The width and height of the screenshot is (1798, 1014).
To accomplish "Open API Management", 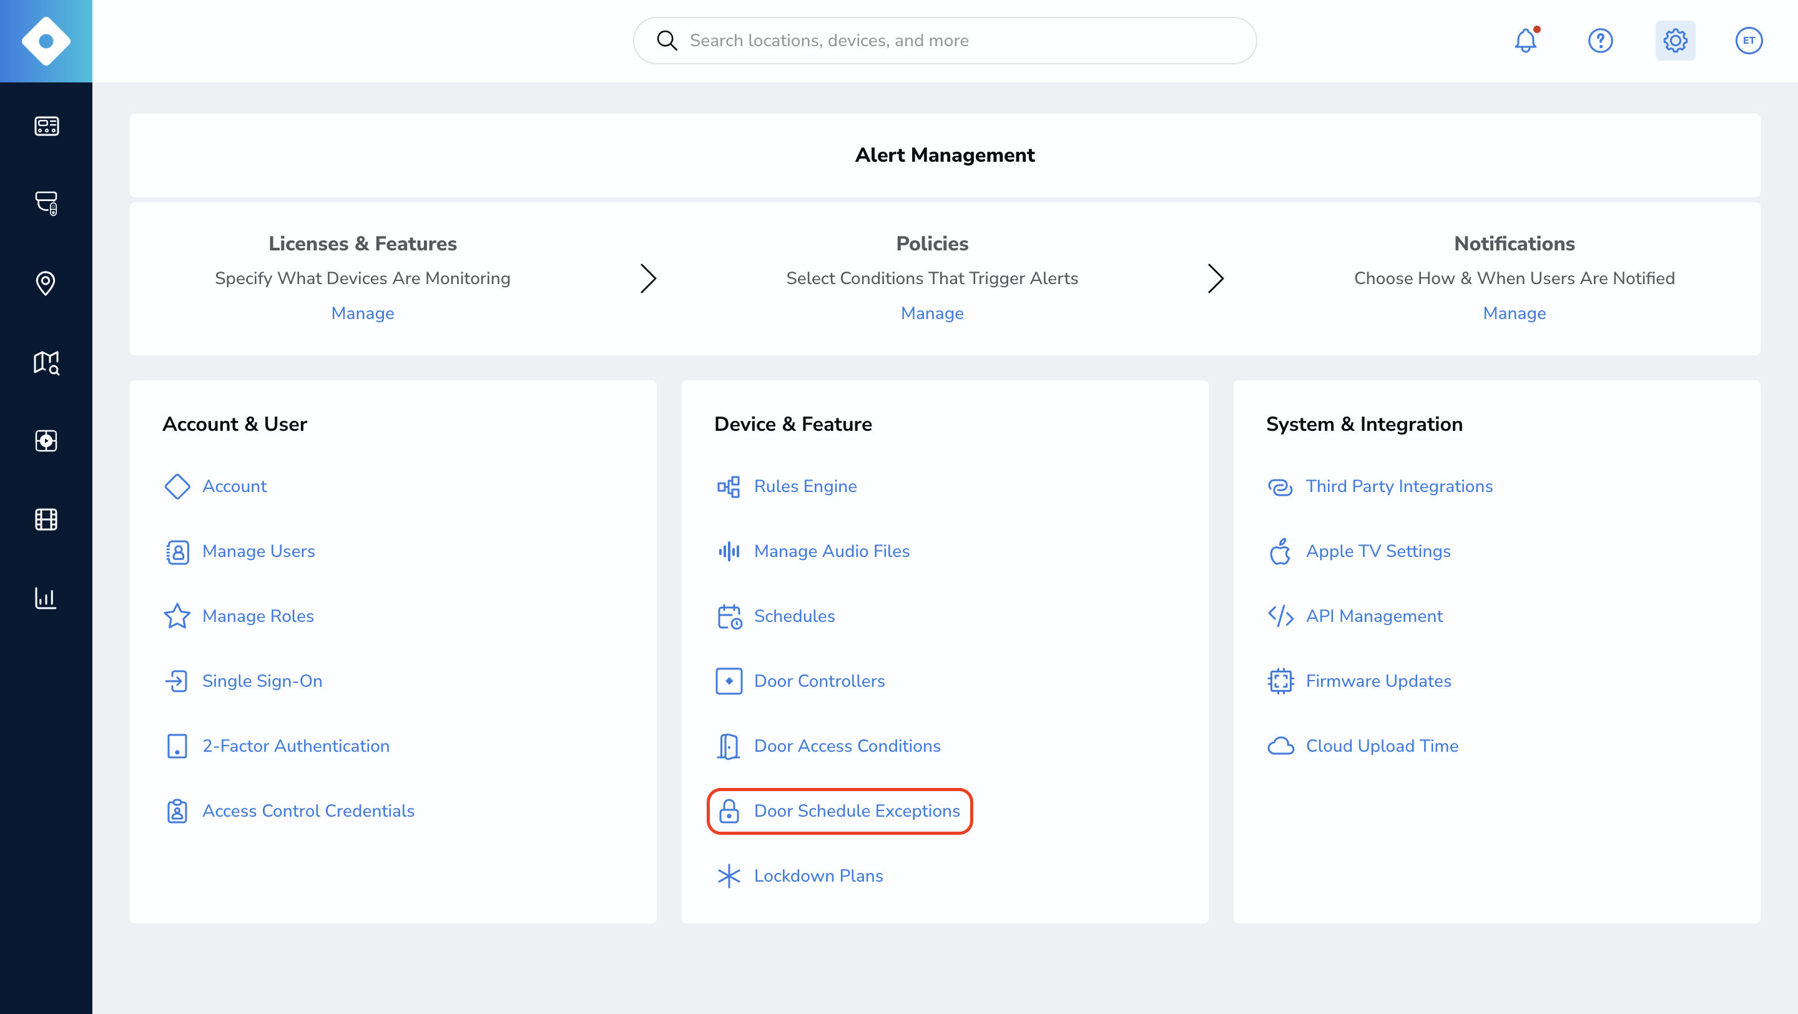I will pos(1373,616).
